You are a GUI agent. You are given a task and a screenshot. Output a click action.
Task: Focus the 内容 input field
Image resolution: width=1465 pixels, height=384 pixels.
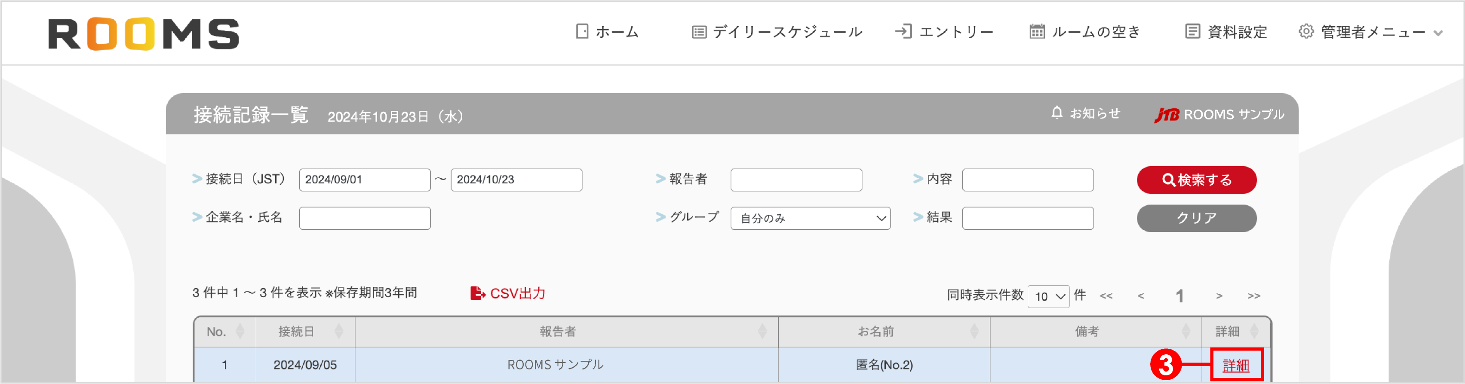[x=1028, y=180]
